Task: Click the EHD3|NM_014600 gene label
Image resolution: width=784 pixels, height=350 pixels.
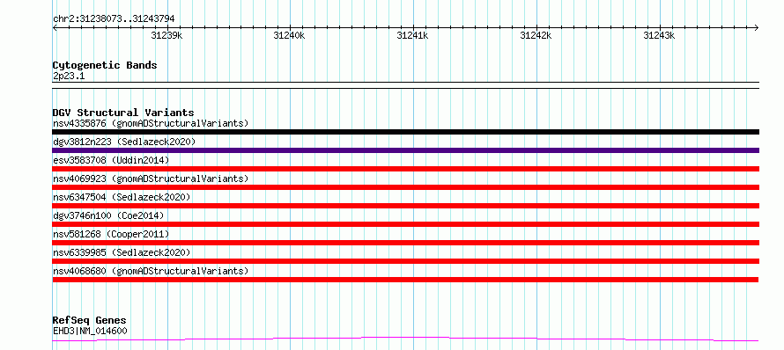Action: [x=90, y=331]
